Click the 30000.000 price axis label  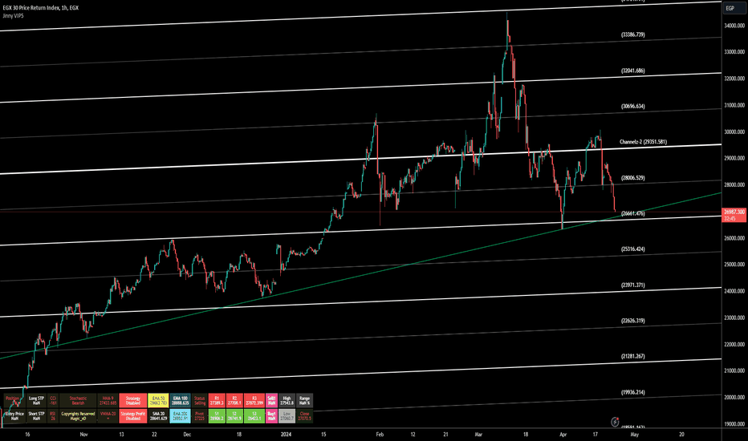point(734,132)
